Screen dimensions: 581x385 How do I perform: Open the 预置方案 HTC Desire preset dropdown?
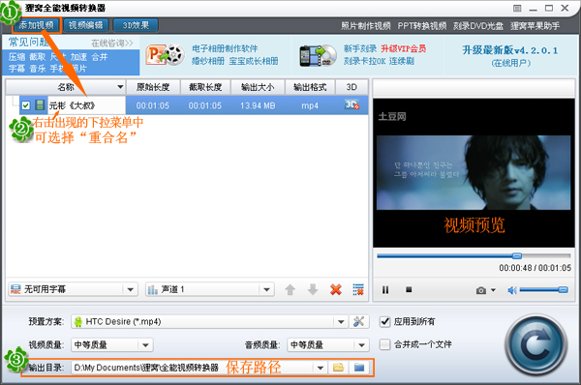[x=210, y=322]
